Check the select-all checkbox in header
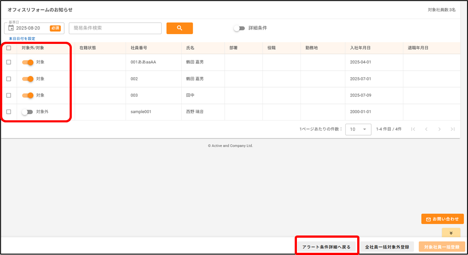Viewport: 468px width, 255px height. click(9, 48)
